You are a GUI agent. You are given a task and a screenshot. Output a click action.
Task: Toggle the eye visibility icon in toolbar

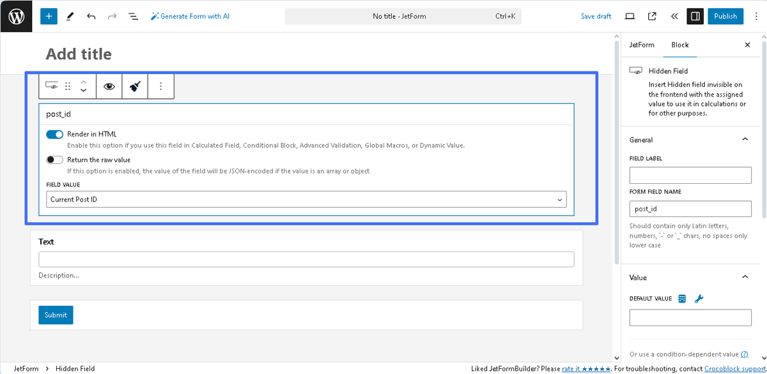coord(109,86)
